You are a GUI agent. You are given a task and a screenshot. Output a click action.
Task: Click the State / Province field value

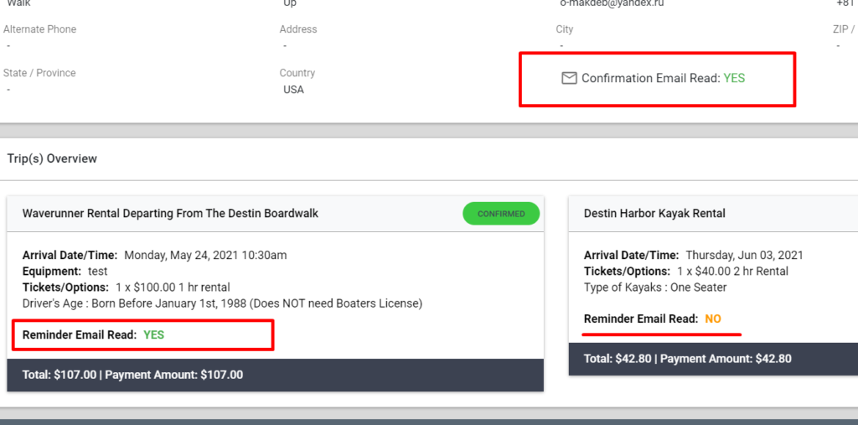[x=8, y=90]
